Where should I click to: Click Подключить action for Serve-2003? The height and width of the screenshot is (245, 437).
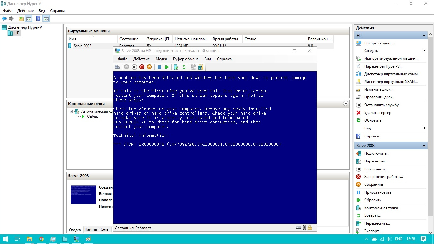pos(377,153)
